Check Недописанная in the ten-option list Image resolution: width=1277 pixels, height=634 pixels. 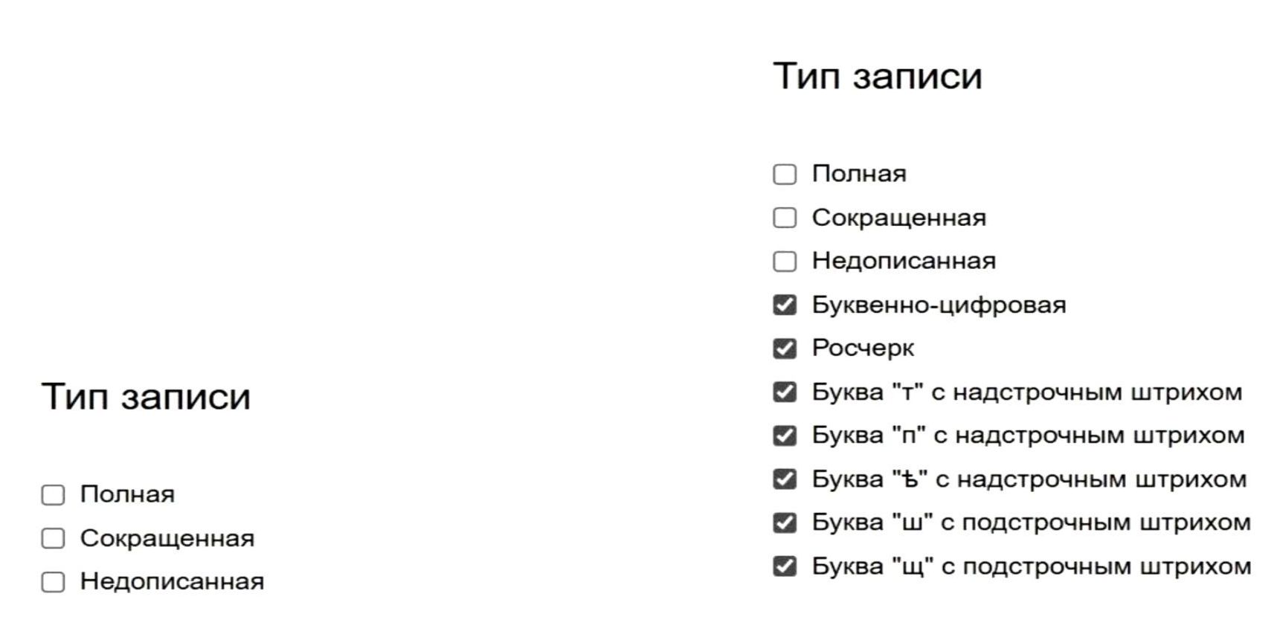(785, 262)
